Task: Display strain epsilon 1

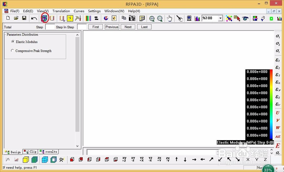Action: (278, 60)
